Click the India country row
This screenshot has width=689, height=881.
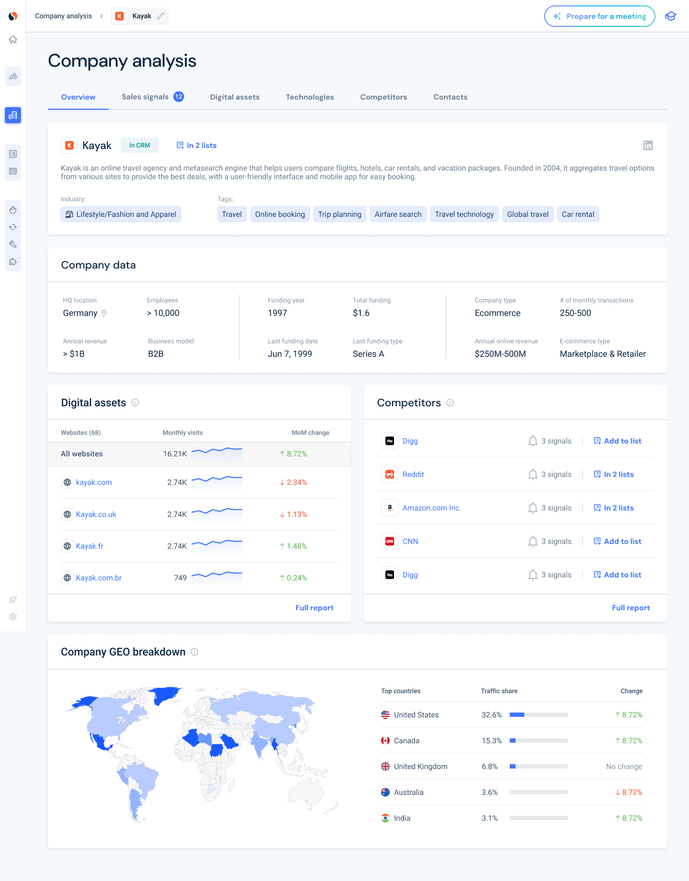click(512, 818)
